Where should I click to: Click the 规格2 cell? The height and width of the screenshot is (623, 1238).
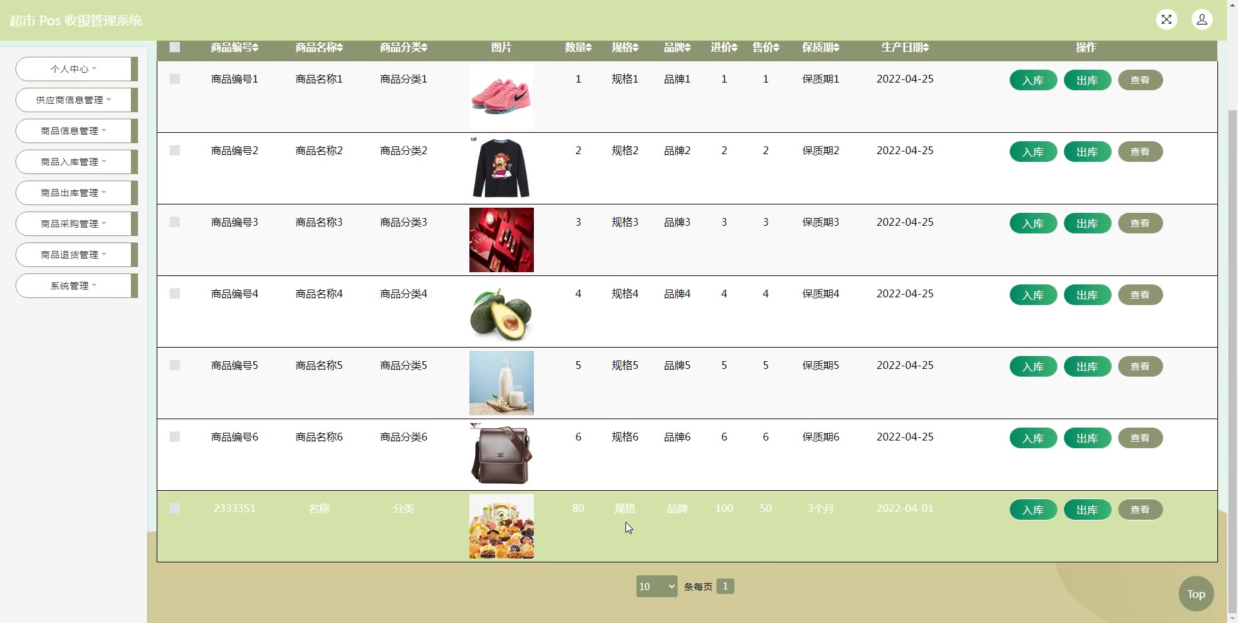[625, 150]
